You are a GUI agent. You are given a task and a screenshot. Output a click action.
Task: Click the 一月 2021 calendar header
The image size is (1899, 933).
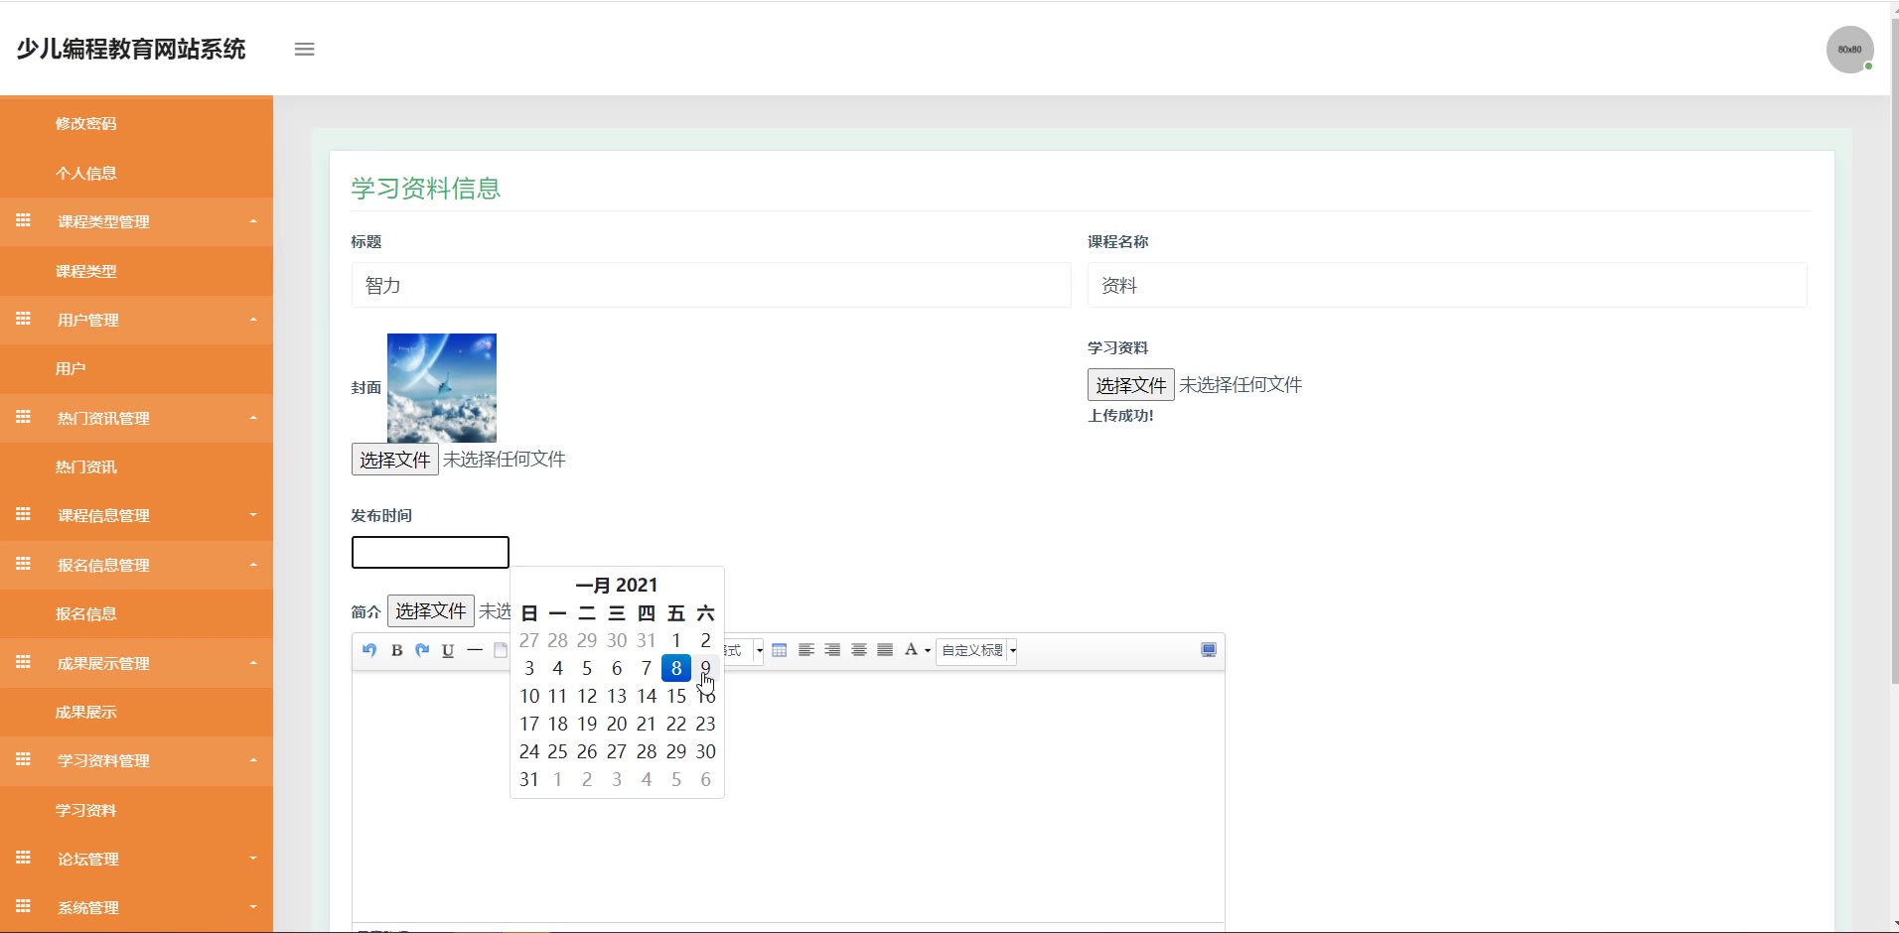(617, 585)
